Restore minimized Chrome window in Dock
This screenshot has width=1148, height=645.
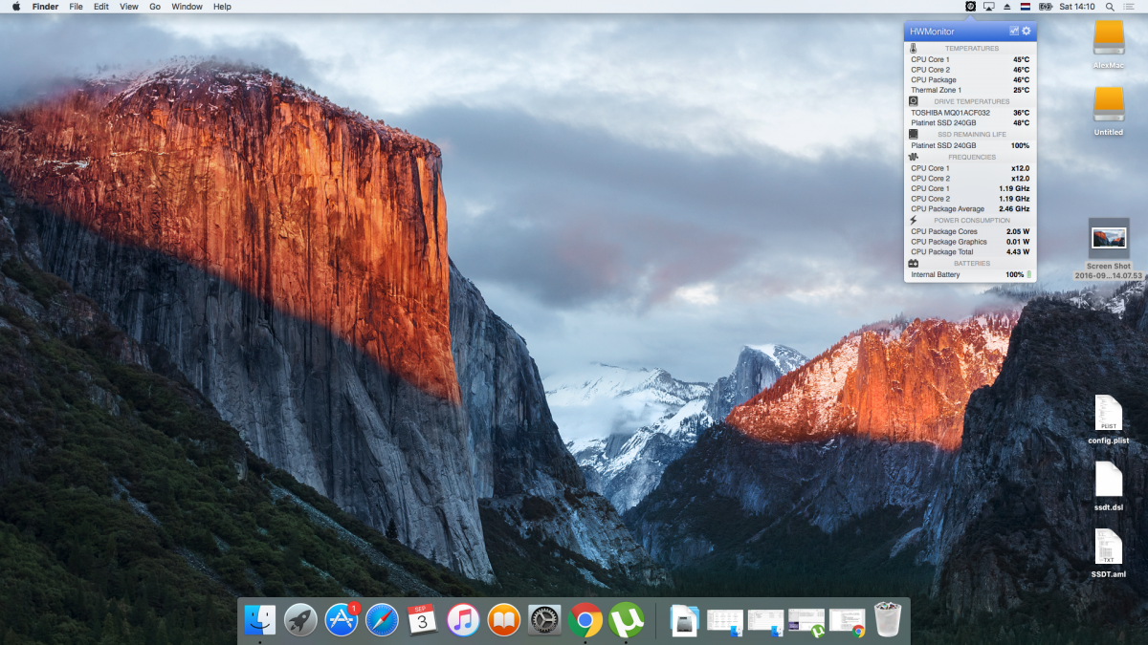coord(848,621)
